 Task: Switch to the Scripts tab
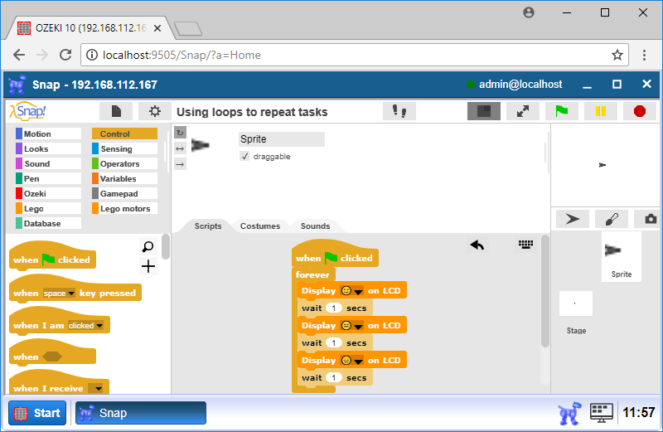[x=208, y=226]
